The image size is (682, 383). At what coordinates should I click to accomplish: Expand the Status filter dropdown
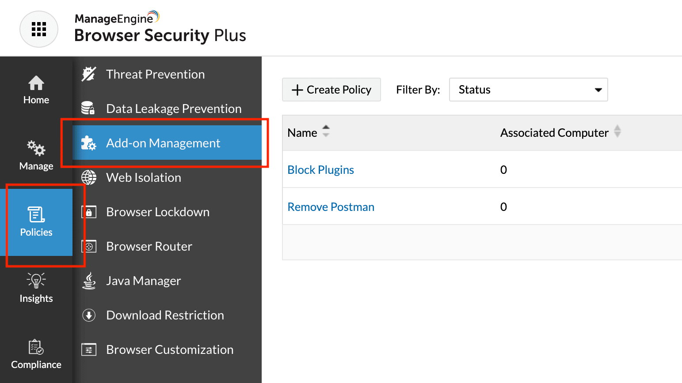pyautogui.click(x=528, y=90)
